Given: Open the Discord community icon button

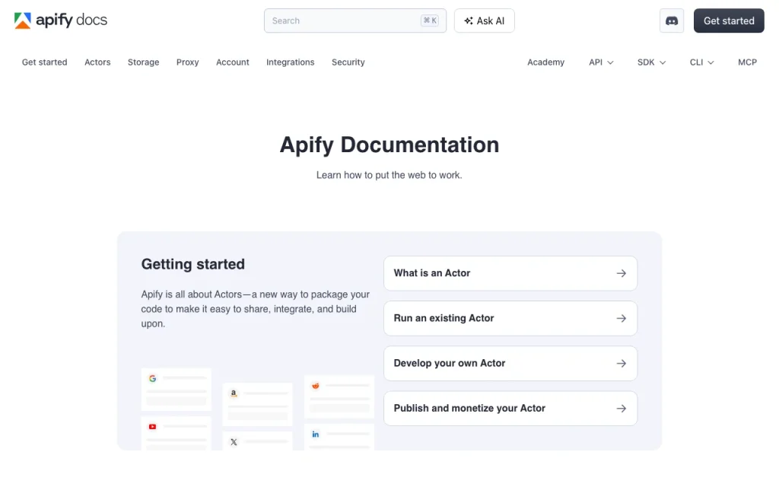Looking at the screenshot, I should tap(672, 21).
